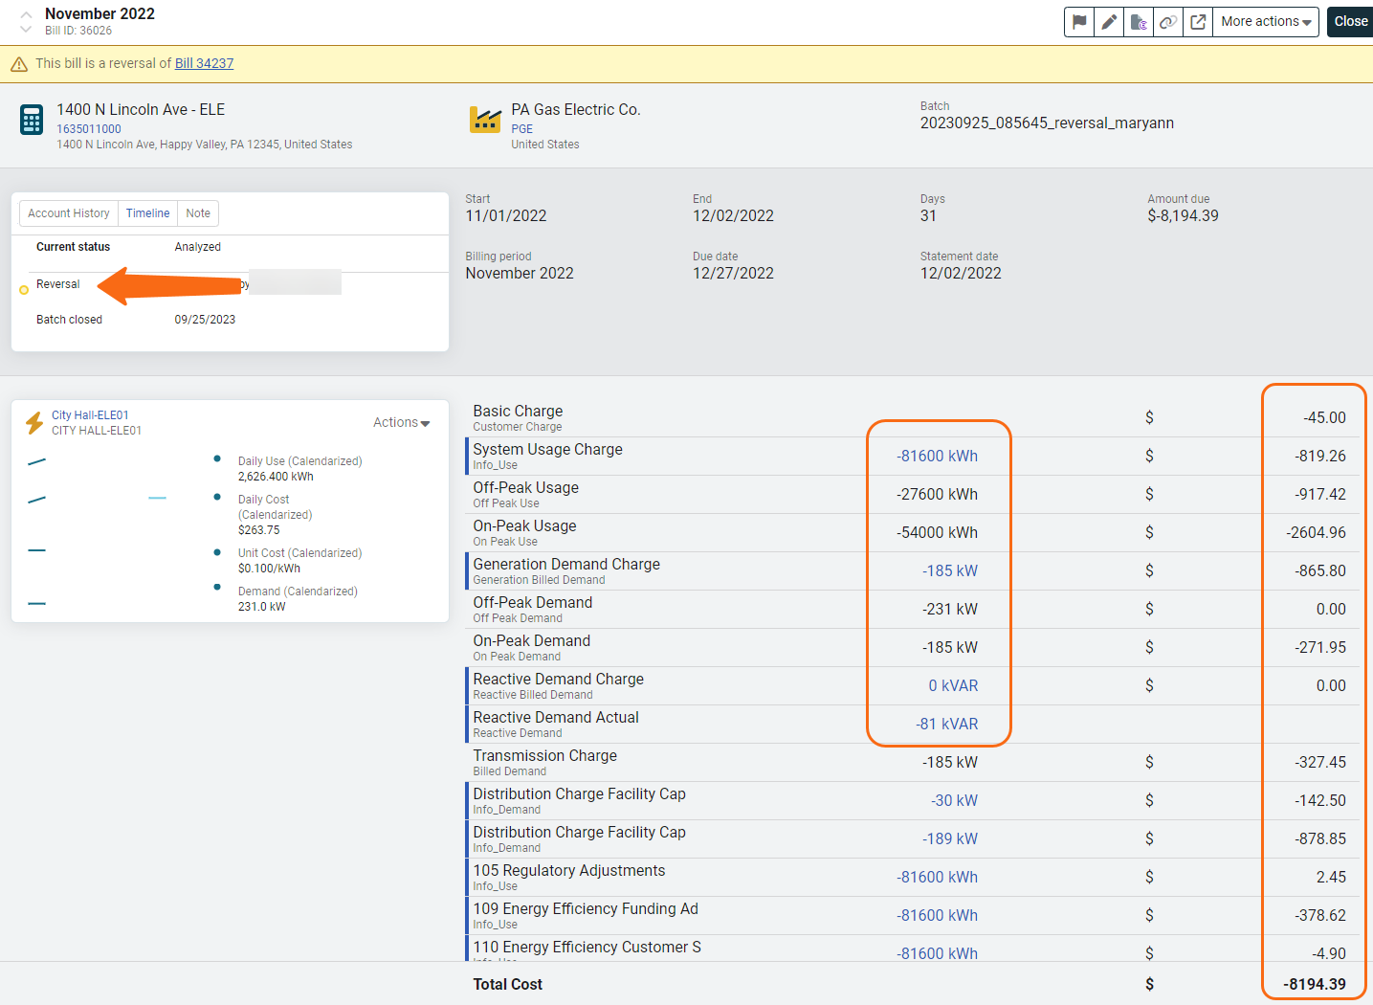Open bill in new window icon
Screen dimensions: 1373x1005
pos(1198,22)
